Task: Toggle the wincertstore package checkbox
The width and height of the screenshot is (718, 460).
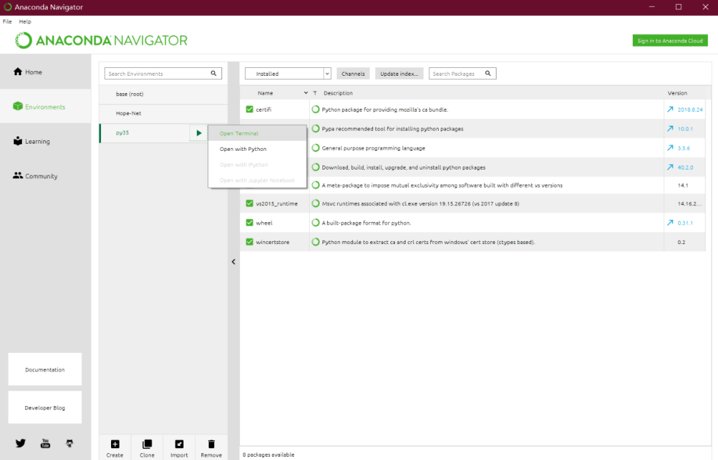Action: [x=249, y=242]
